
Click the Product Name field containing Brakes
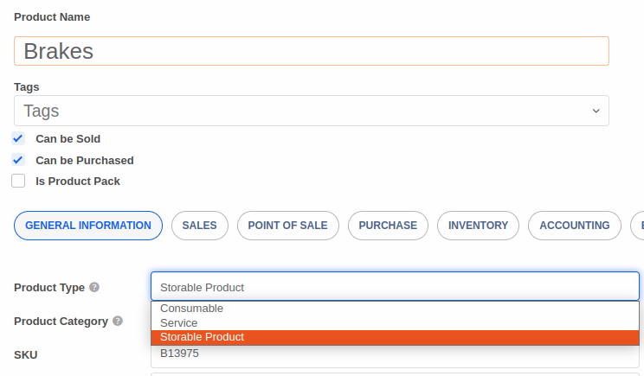[x=312, y=51]
